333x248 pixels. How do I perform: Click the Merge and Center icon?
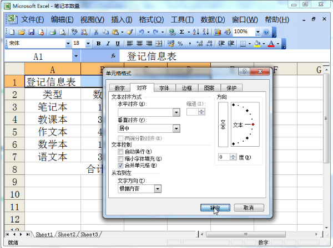click(158, 44)
